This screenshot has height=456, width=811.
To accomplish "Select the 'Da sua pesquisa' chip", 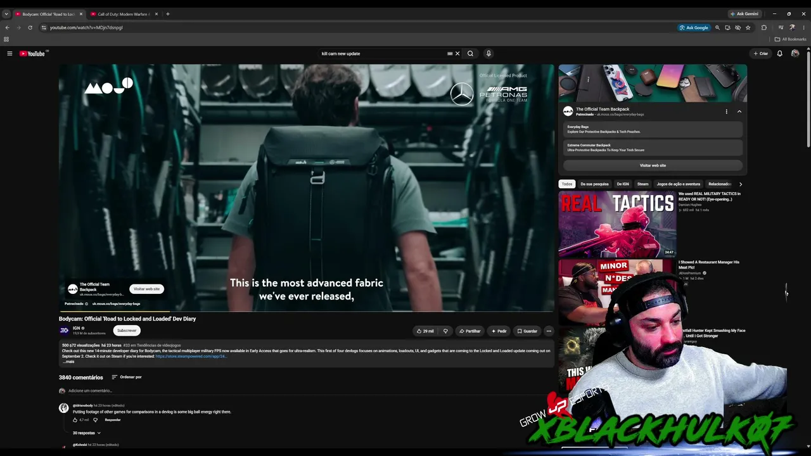I will [x=594, y=184].
